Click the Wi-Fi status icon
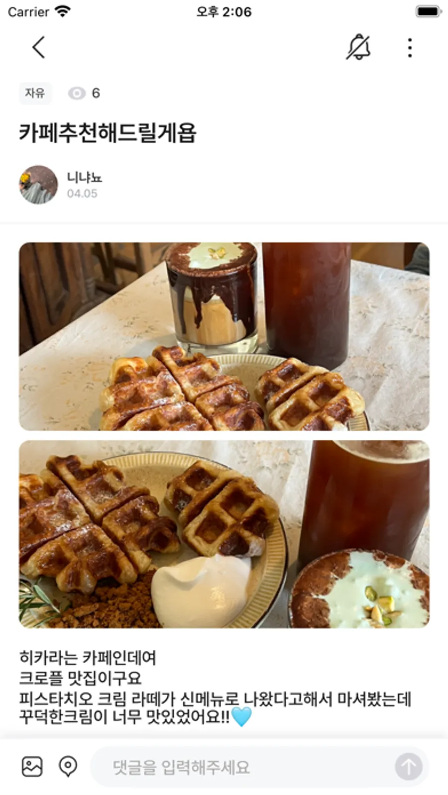The image size is (448, 795). tap(63, 11)
